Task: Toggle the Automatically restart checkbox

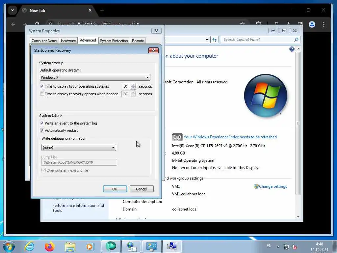Action: coord(42,130)
